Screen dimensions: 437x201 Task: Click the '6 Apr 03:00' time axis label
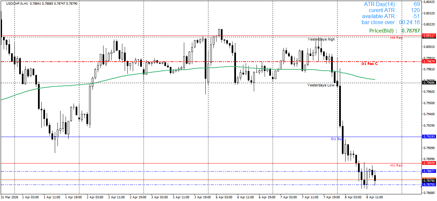(x=225, y=197)
